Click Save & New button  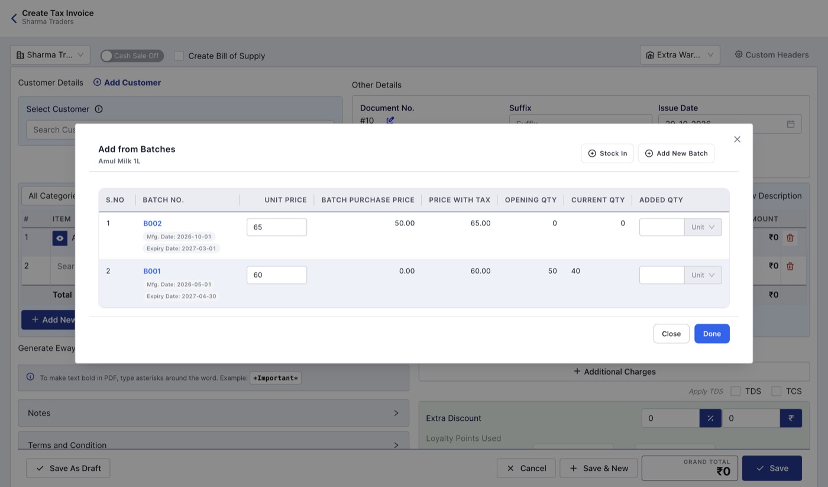[599, 468]
